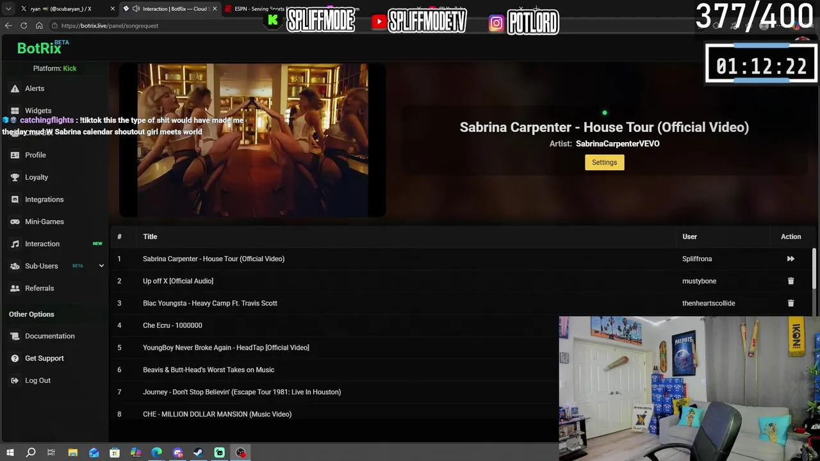This screenshot has height=461, width=820.
Task: Click the SabrinaCarpenterVEVO artist name
Action: [618, 144]
